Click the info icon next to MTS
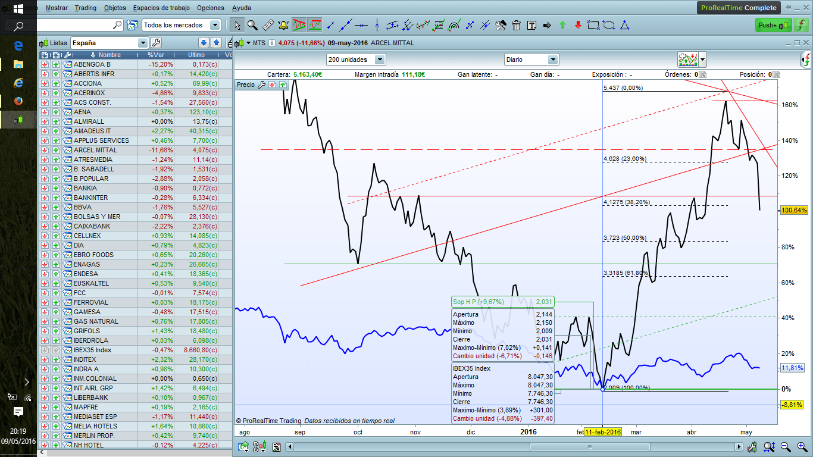Image resolution: width=813 pixels, height=457 pixels. [272, 43]
